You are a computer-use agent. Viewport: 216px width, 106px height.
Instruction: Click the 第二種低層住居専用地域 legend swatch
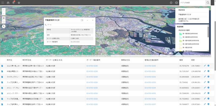tap(180, 37)
